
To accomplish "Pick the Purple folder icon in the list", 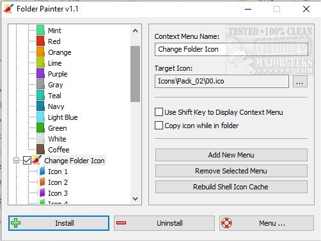I will click(40, 73).
